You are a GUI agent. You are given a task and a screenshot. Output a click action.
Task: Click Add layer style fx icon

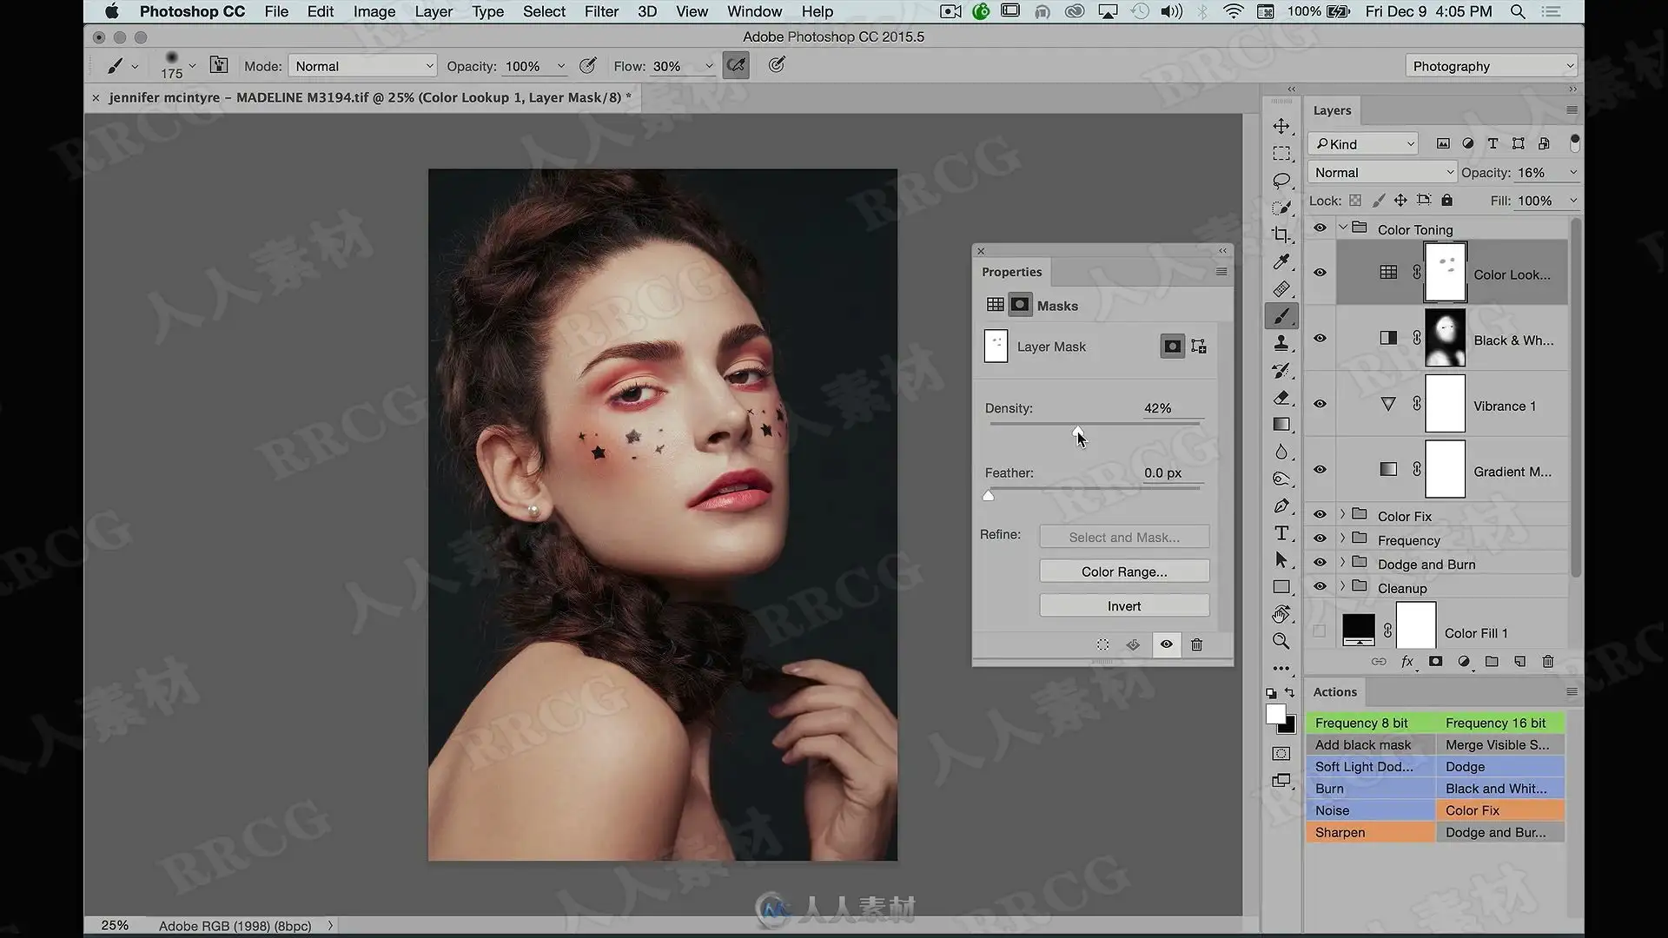pos(1407,662)
